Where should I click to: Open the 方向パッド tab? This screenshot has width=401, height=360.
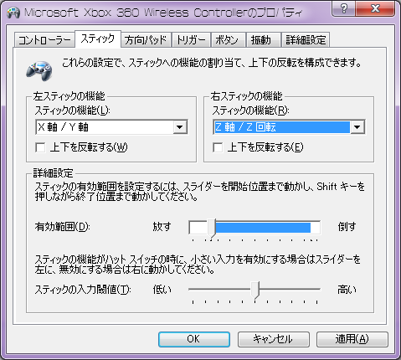(x=146, y=40)
